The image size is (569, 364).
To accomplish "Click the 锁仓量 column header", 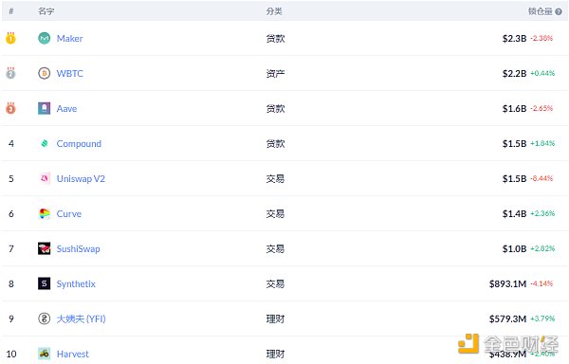I will pos(540,11).
